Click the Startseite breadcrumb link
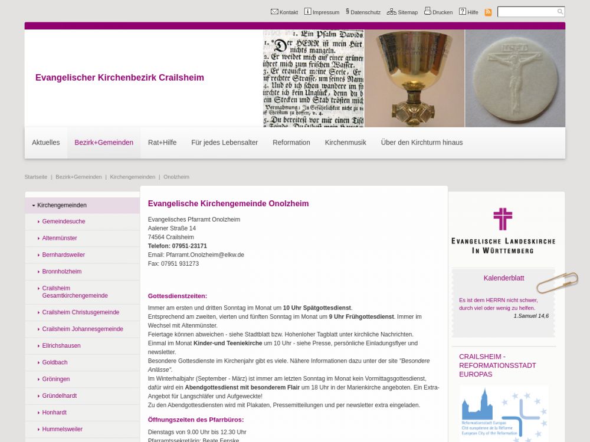Image resolution: width=590 pixels, height=442 pixels. tap(36, 177)
